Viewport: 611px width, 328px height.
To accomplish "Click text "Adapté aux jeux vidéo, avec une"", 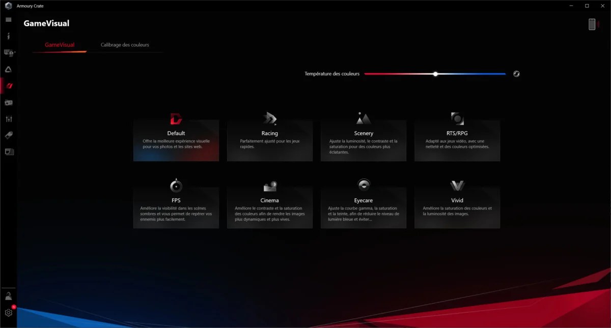I will [x=455, y=141].
